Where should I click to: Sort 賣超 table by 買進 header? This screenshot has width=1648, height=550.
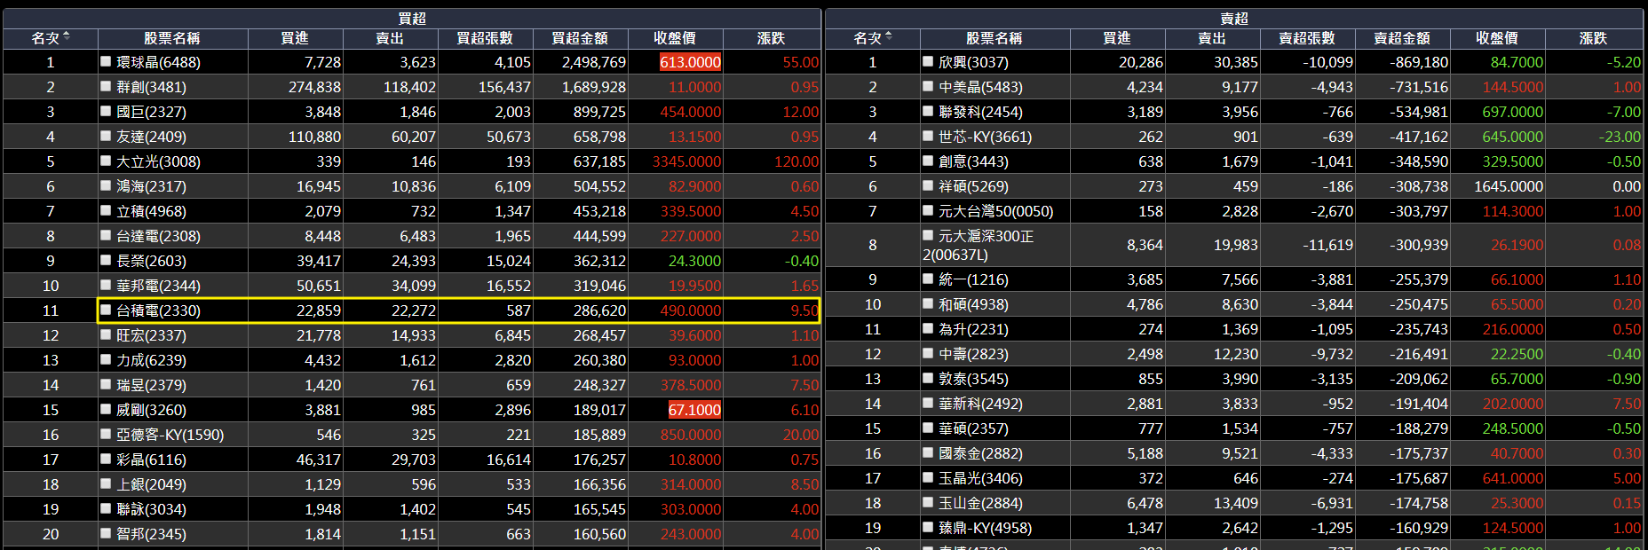point(1117,38)
